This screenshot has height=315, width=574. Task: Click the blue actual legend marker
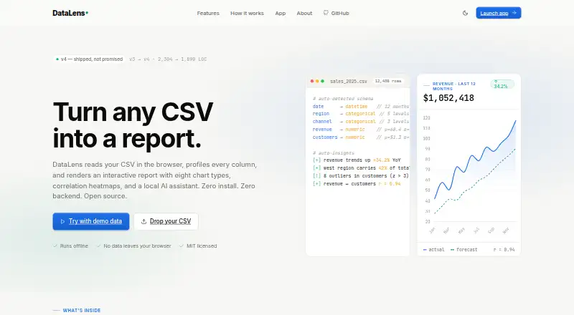pyautogui.click(x=425, y=250)
